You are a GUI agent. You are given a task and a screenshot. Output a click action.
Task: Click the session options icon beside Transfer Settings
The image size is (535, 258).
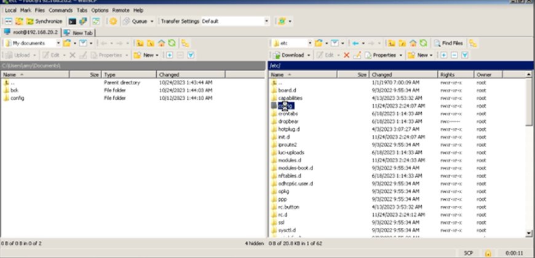point(282,21)
